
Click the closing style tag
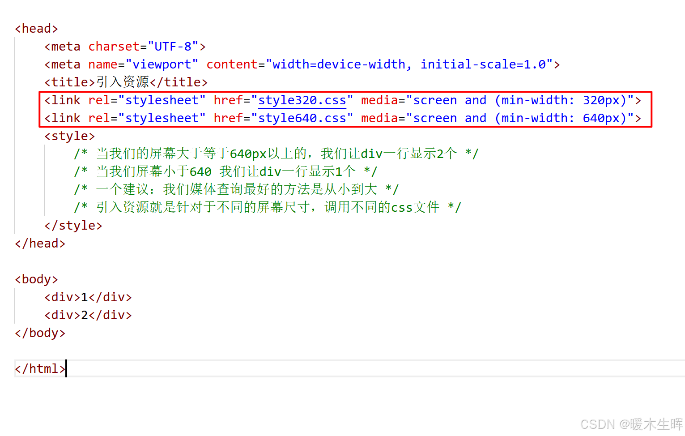[x=73, y=226]
